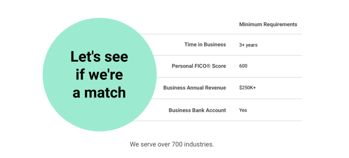Click the word "industries" in footer text
Screen dimensions: 349x158
point(198,144)
